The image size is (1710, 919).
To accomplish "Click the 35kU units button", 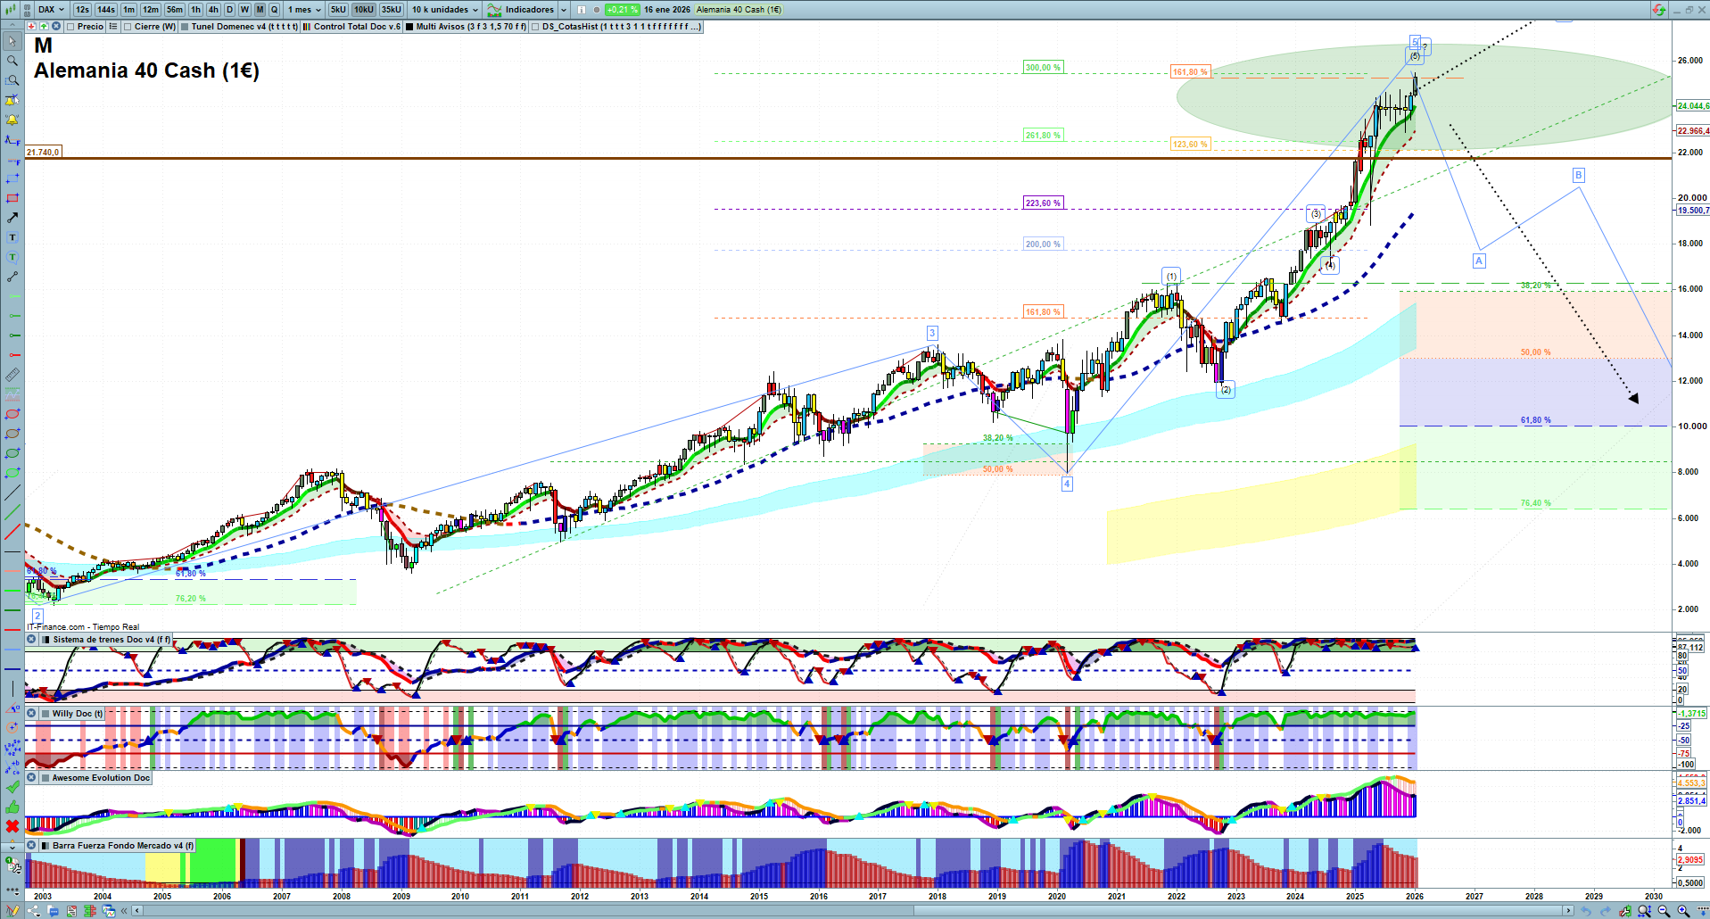I will (392, 10).
